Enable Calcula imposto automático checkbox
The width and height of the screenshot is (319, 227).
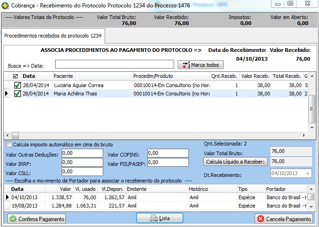[9, 145]
